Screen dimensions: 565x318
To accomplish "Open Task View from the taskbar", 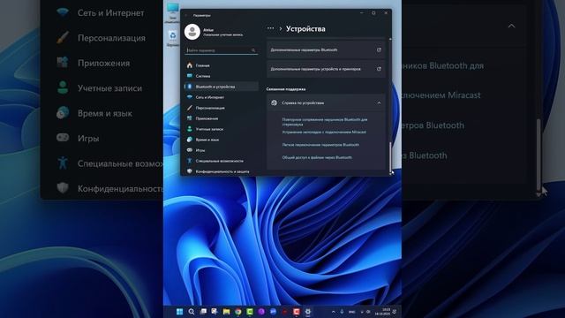I will 203,312.
